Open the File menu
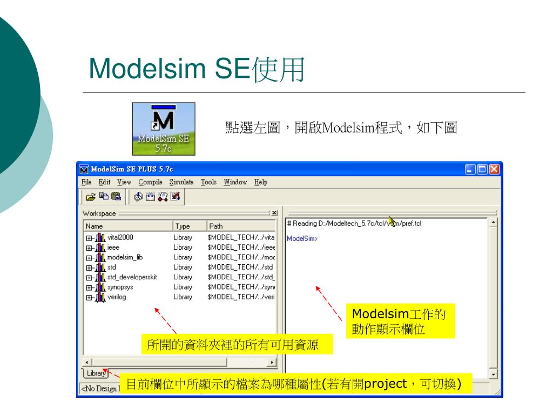This screenshot has width=553, height=415. (86, 182)
